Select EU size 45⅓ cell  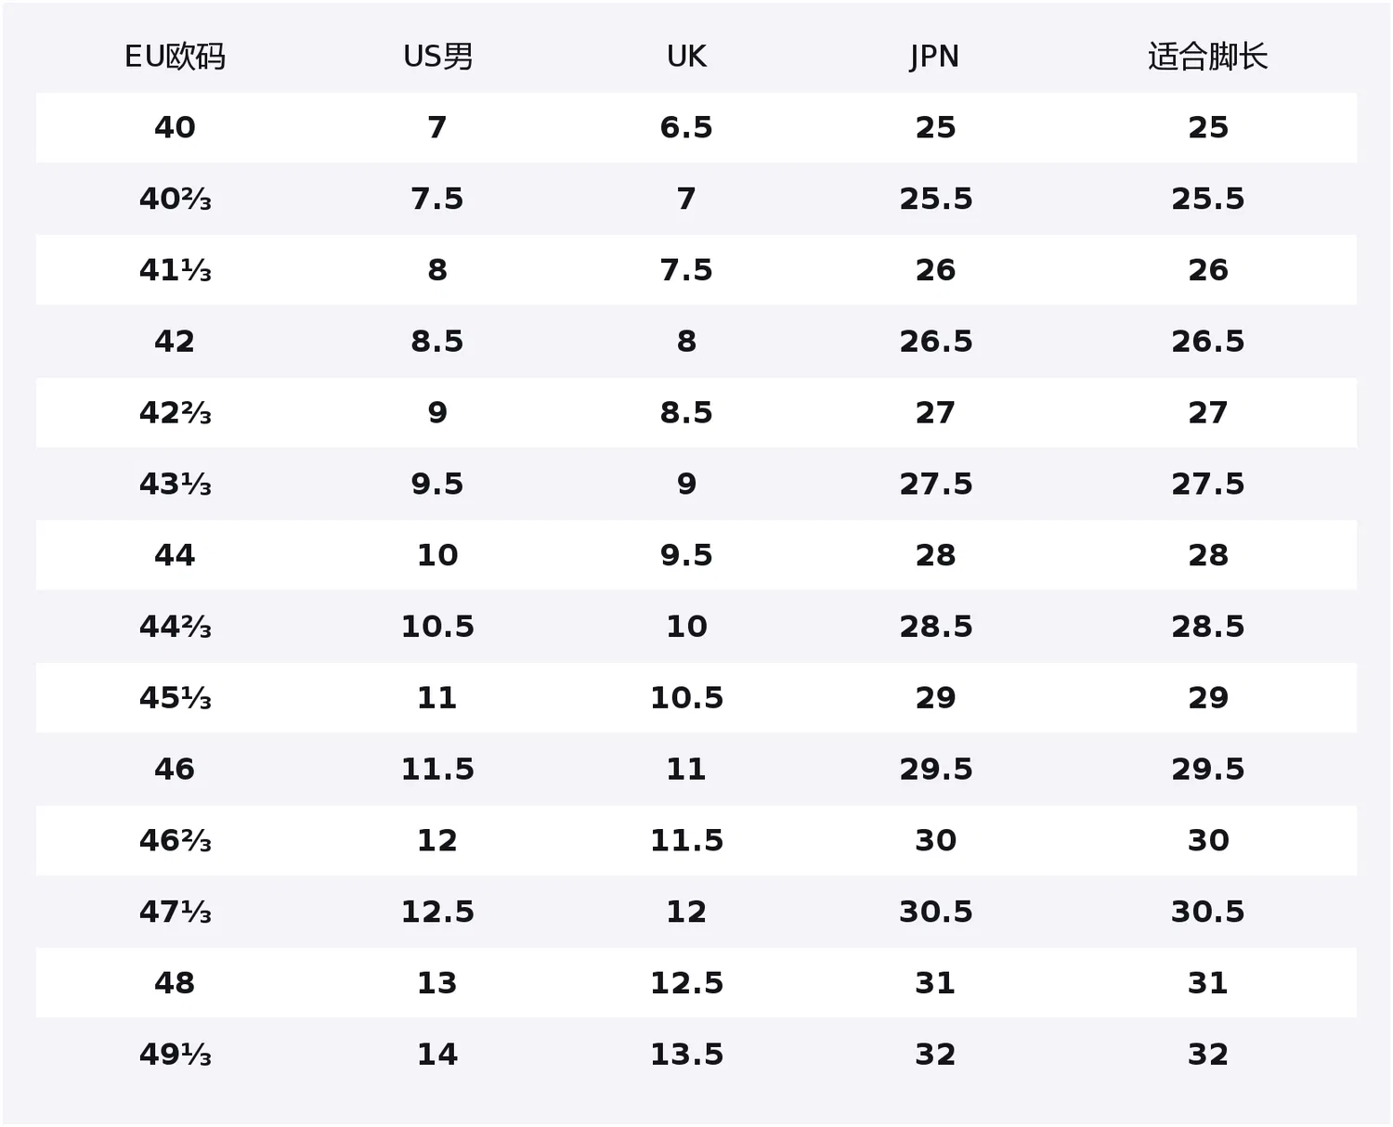(175, 698)
